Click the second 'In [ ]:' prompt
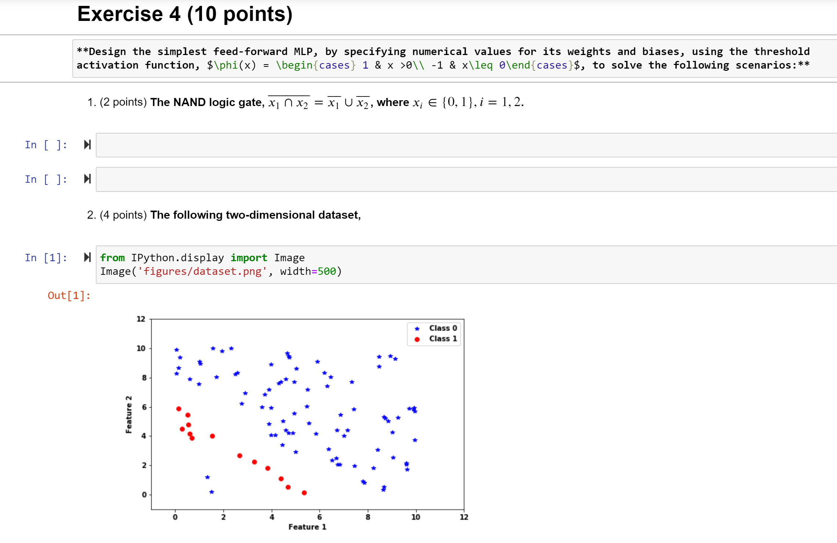 46,179
